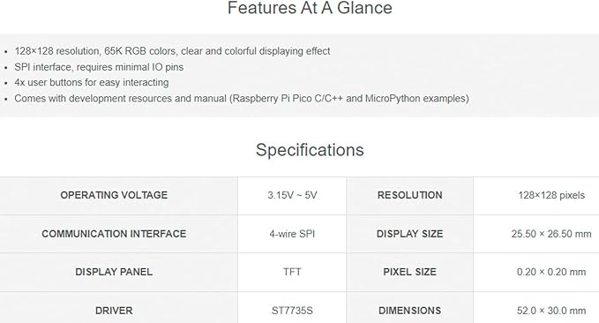Click the DISPLAY PANEL cell
The height and width of the screenshot is (323, 599).
click(x=118, y=272)
